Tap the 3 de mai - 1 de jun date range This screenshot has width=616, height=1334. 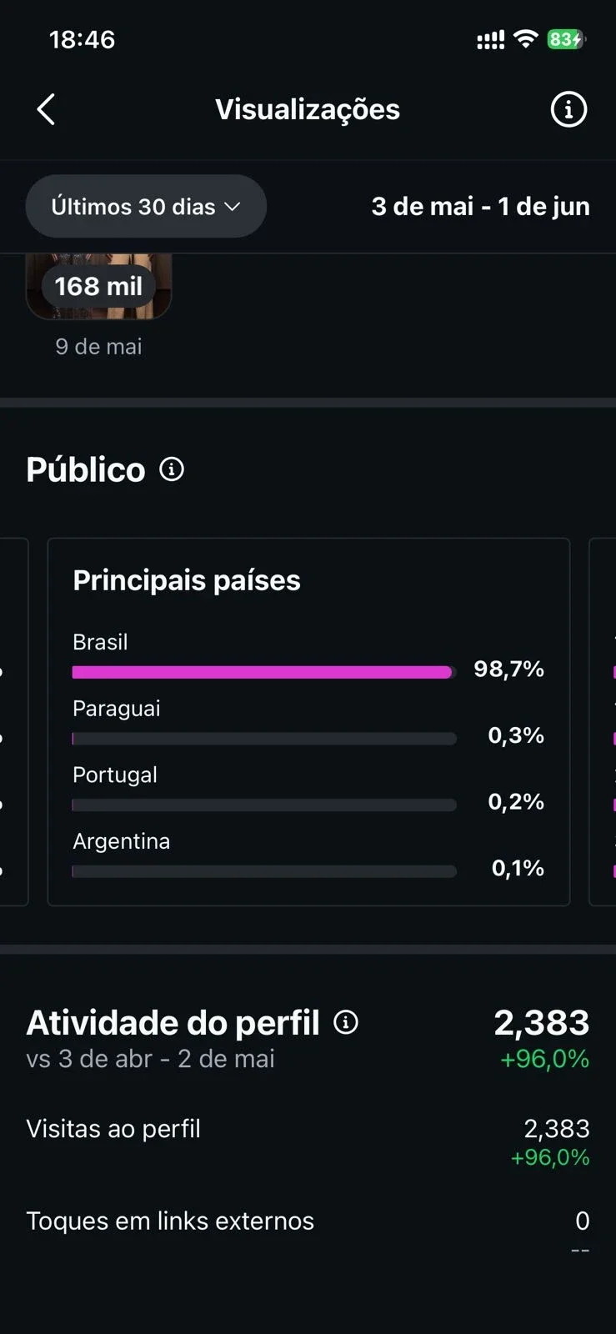[x=481, y=206]
